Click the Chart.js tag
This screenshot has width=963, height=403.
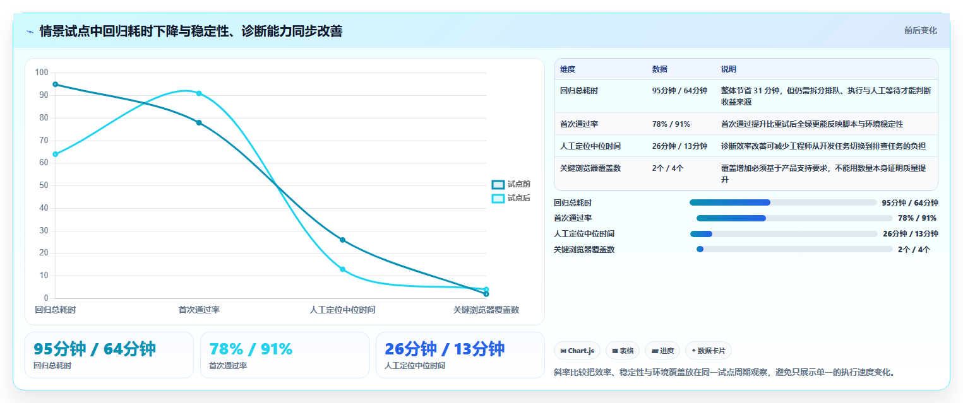577,351
